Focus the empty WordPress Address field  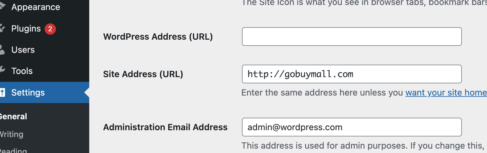[x=351, y=37]
